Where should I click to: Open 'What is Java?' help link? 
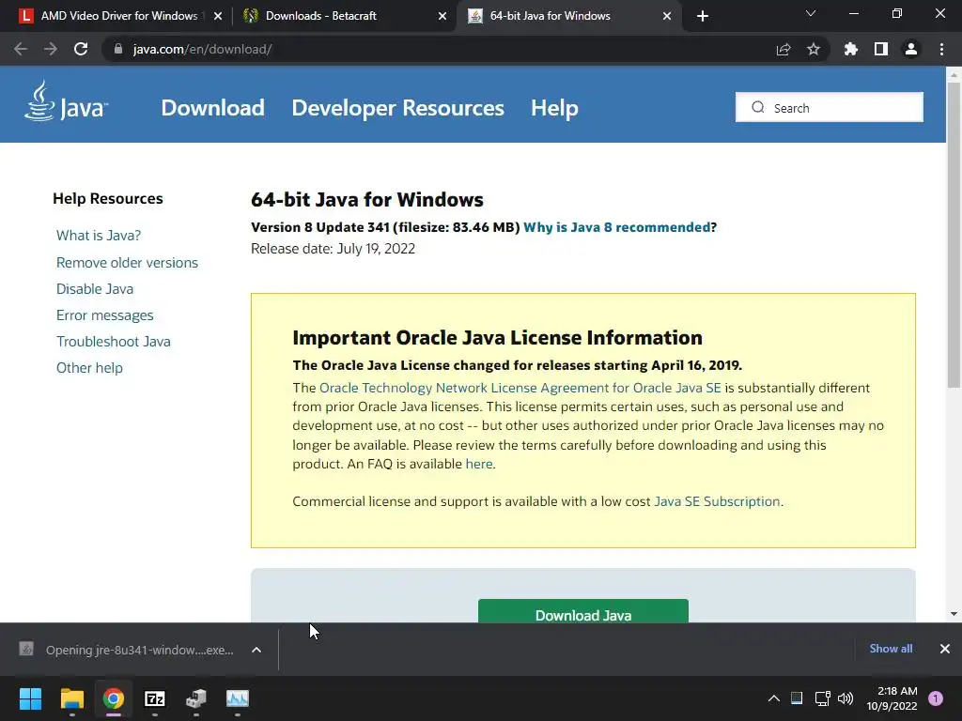click(x=99, y=236)
